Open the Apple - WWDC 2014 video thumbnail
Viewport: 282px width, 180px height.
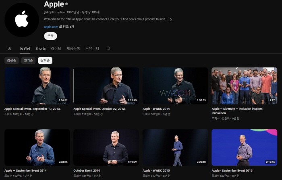coord(175,86)
